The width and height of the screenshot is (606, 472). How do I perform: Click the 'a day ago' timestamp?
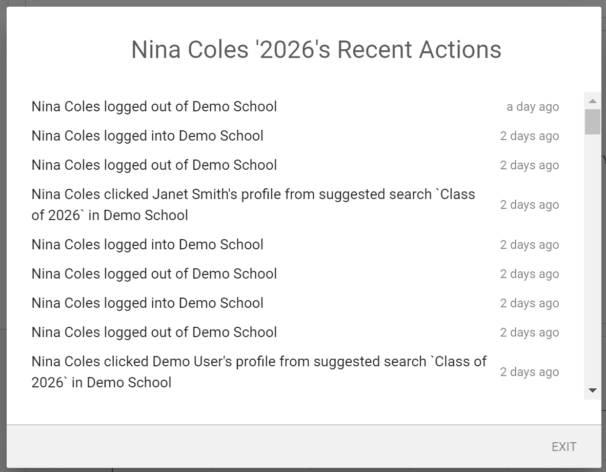pos(532,107)
